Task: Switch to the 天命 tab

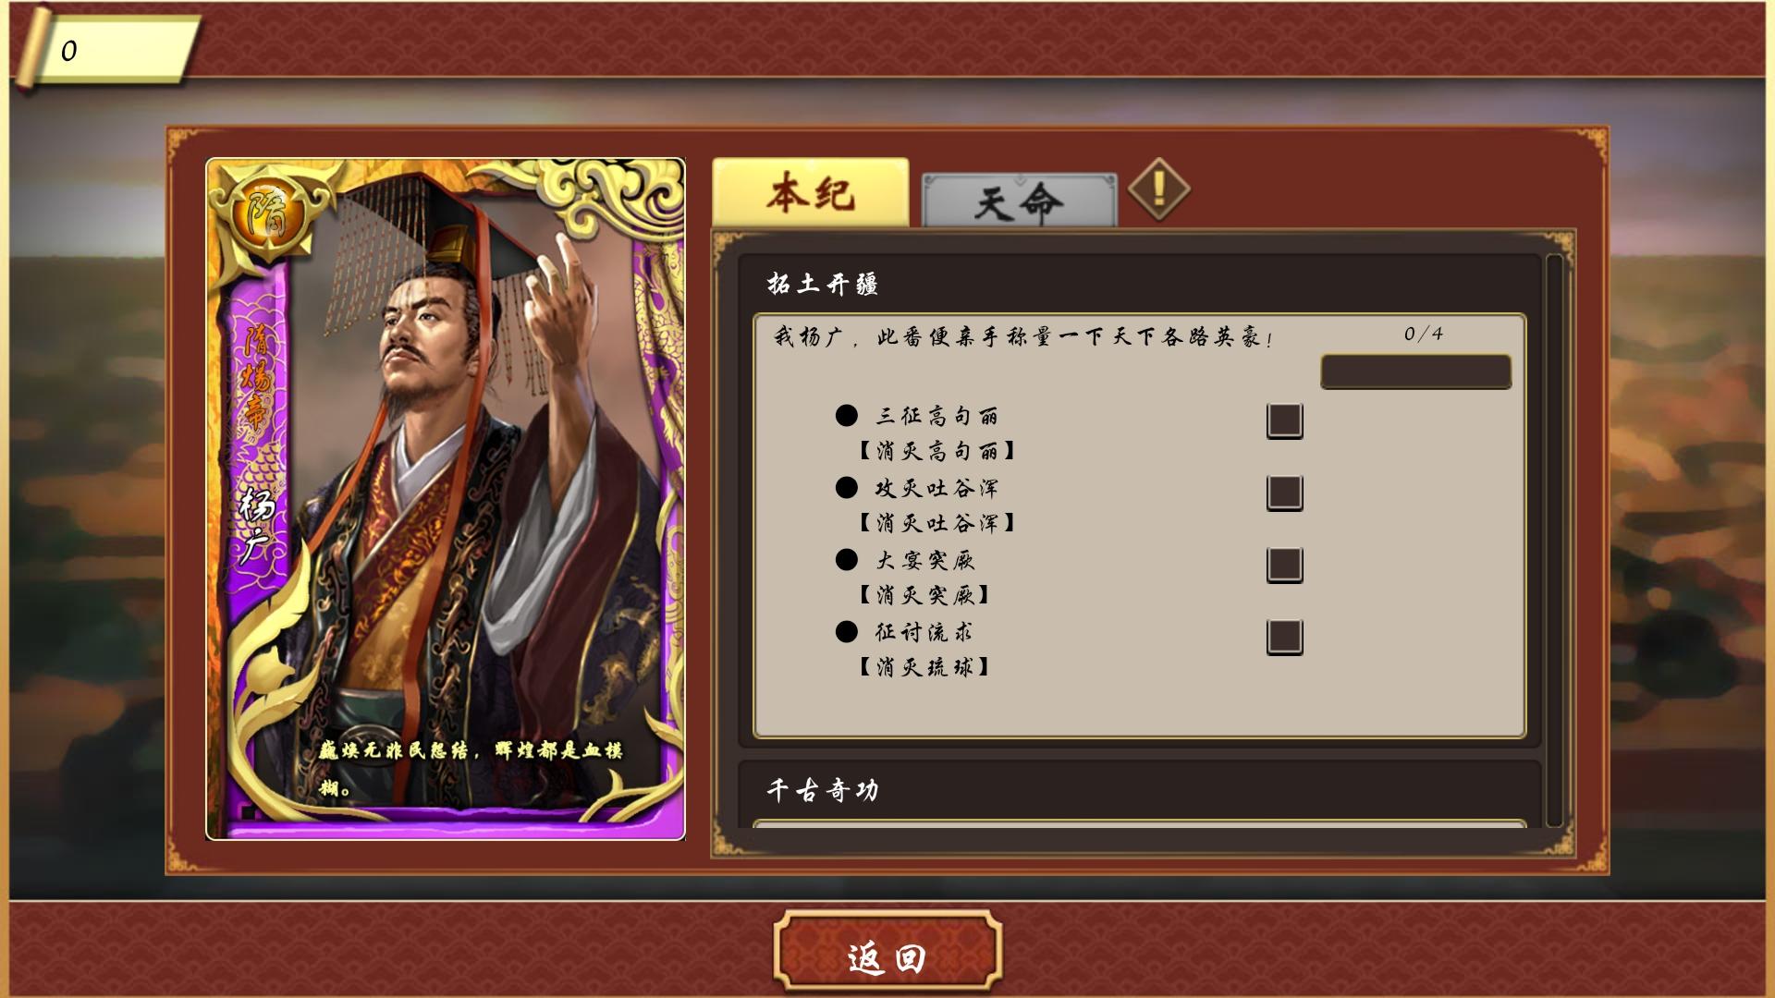Action: coord(1020,201)
